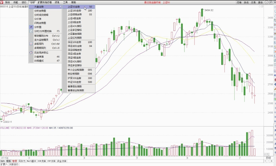Expand the 大盘走势 submenu
The width and height of the screenshot is (276, 166).
[x=45, y=7]
